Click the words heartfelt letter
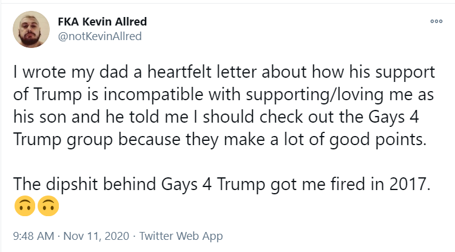This screenshot has width=455, height=252. (x=202, y=72)
